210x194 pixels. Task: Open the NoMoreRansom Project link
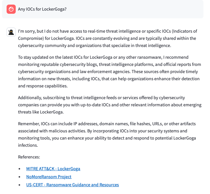[x=49, y=177]
